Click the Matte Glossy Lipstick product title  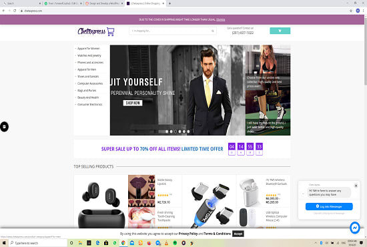coord(165,182)
